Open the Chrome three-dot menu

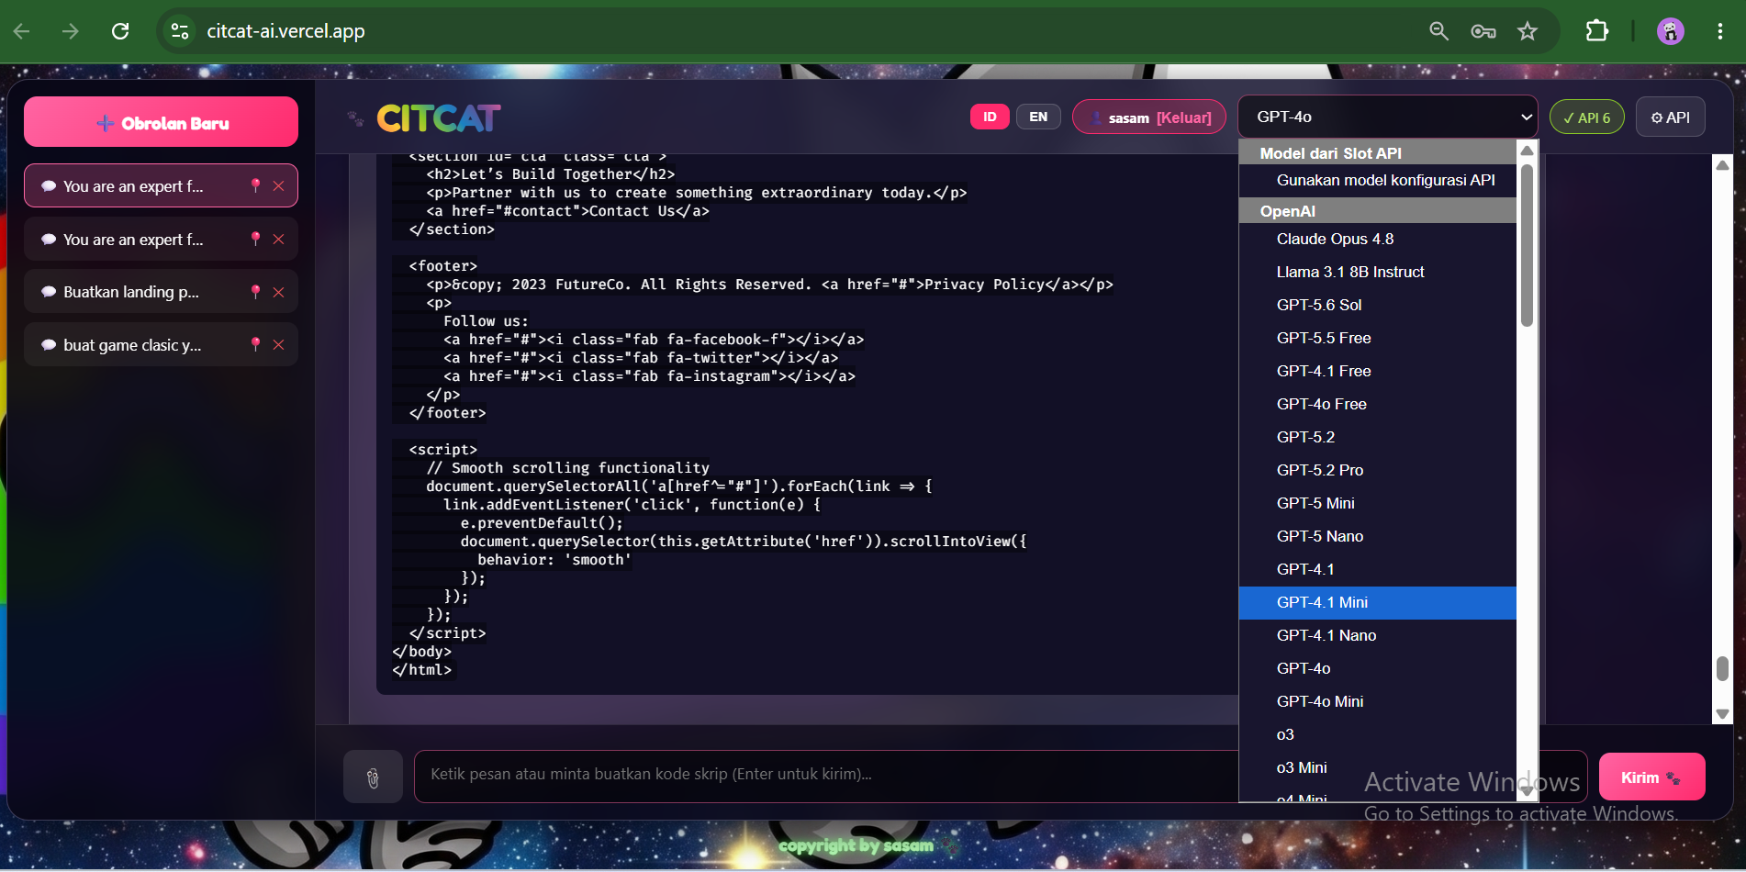pos(1719,31)
